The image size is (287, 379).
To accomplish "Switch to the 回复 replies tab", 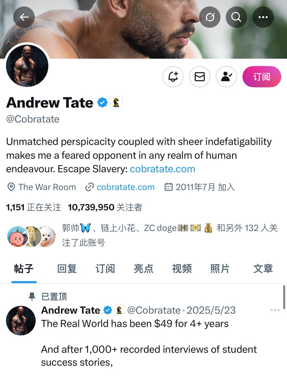I will (67, 269).
